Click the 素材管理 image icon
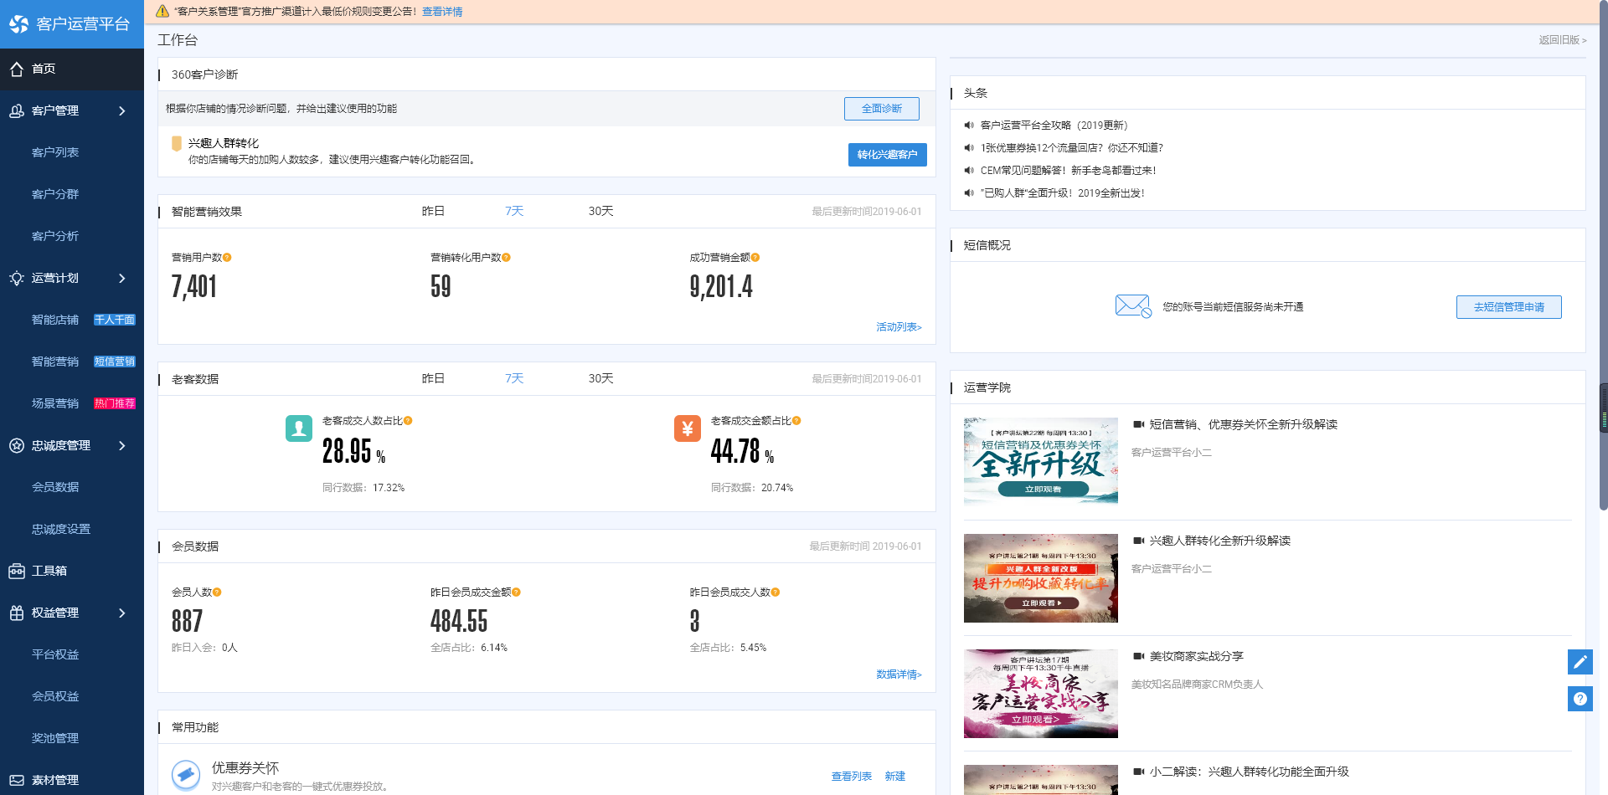The width and height of the screenshot is (1608, 795). (x=17, y=780)
